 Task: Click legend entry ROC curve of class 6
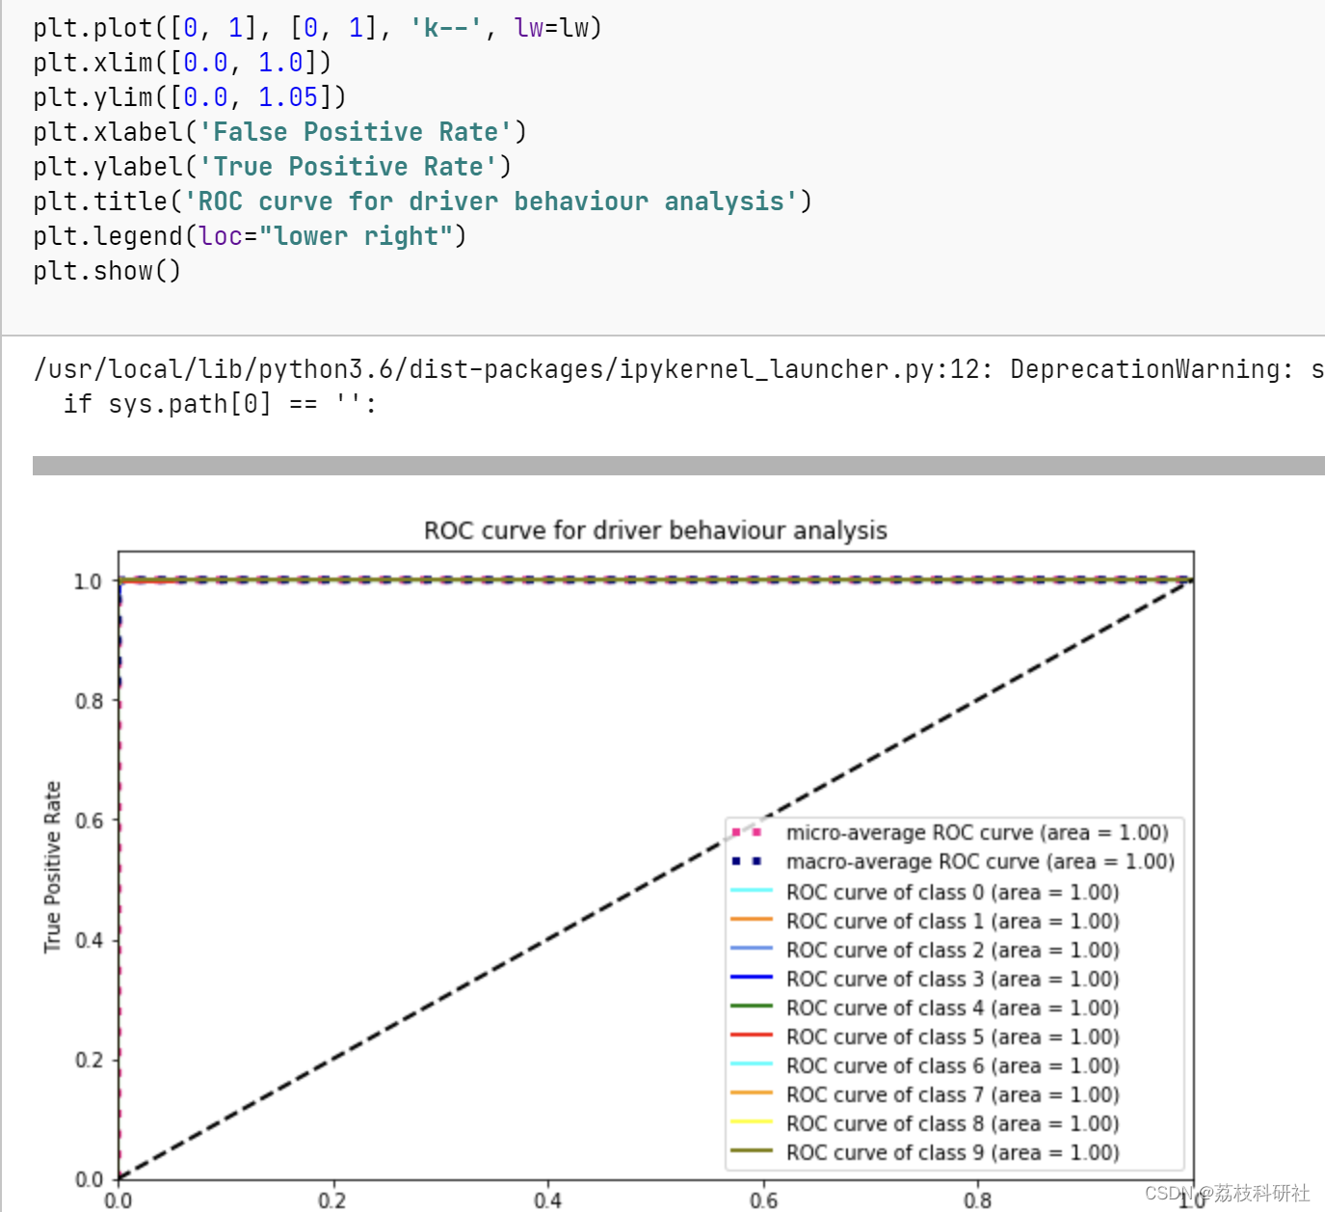click(x=952, y=1065)
